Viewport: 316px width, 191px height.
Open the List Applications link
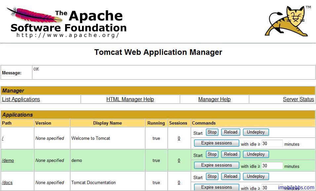pos(21,99)
